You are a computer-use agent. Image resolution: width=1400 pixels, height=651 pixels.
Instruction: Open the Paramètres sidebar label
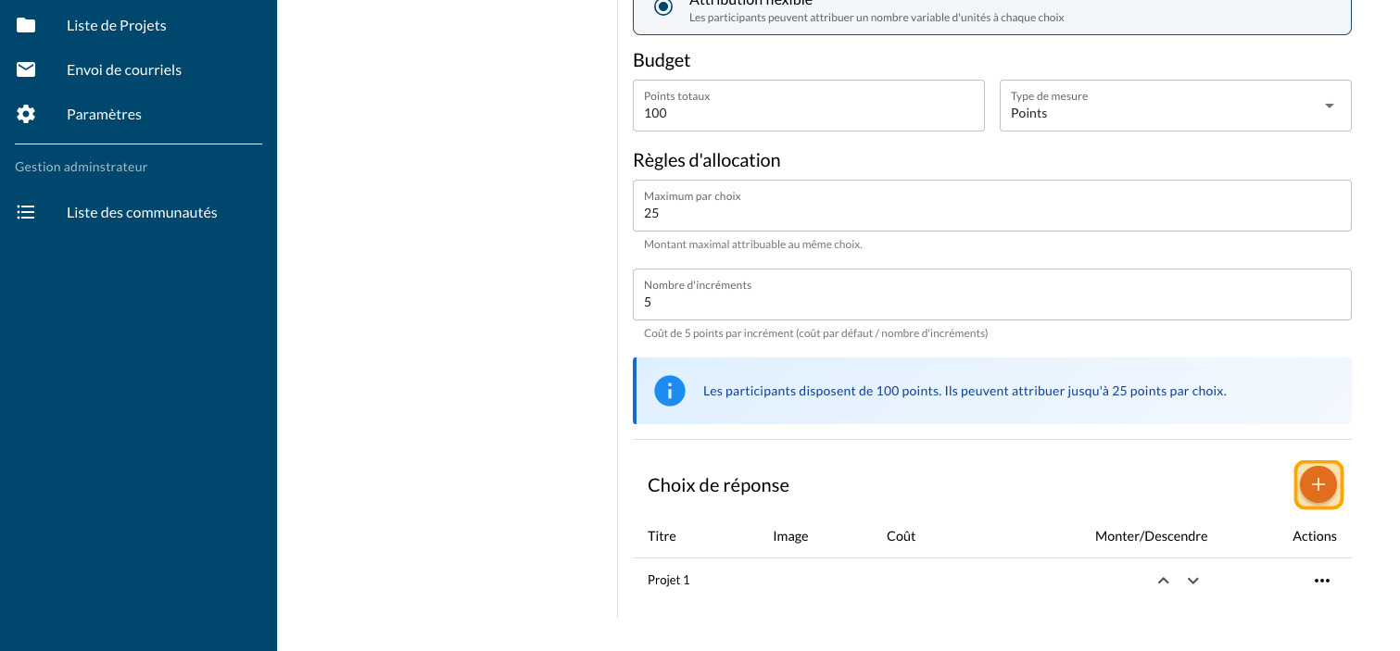(104, 114)
